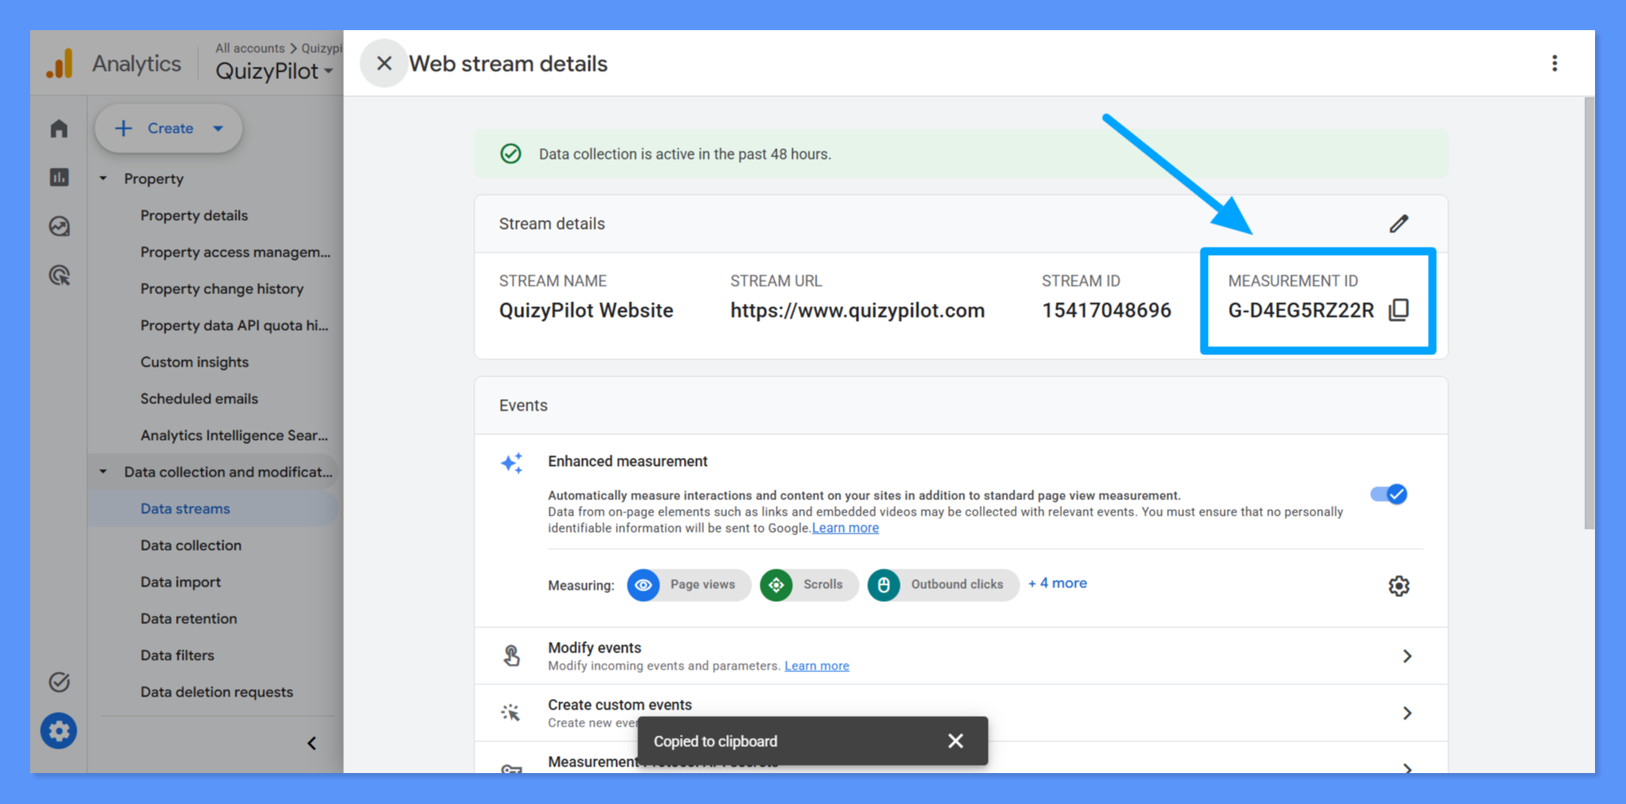1626x804 pixels.
Task: Open Property change history
Action: [222, 288]
